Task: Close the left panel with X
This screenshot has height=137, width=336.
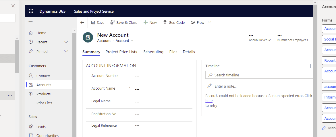Action: (13, 6)
